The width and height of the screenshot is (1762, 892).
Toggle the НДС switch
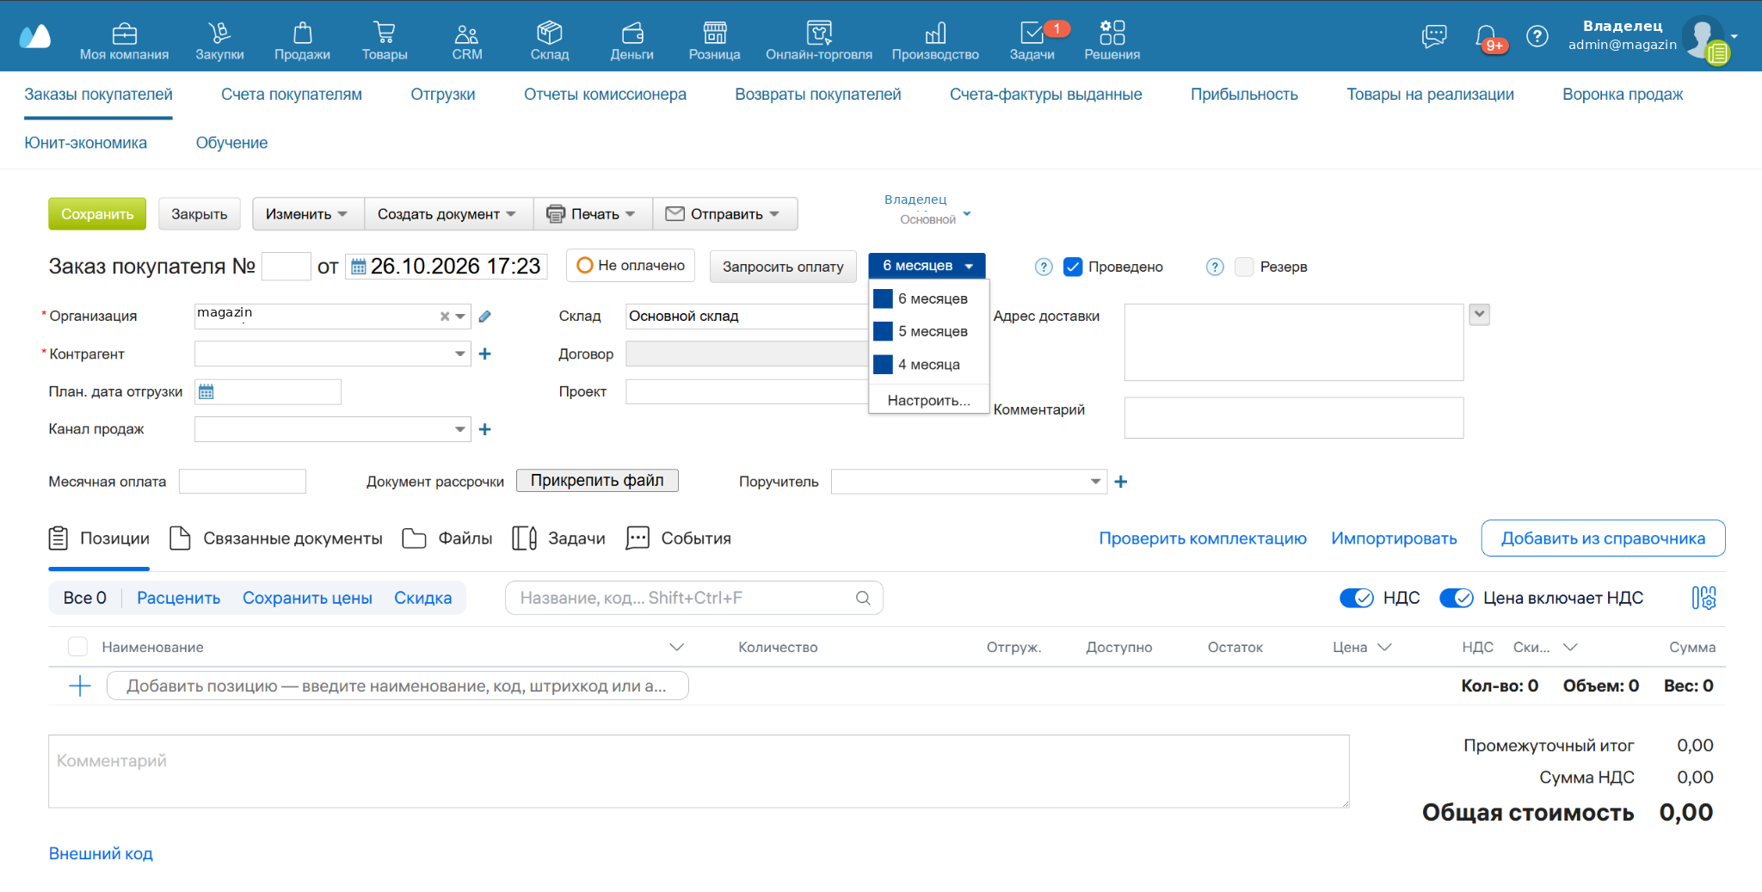(x=1357, y=598)
